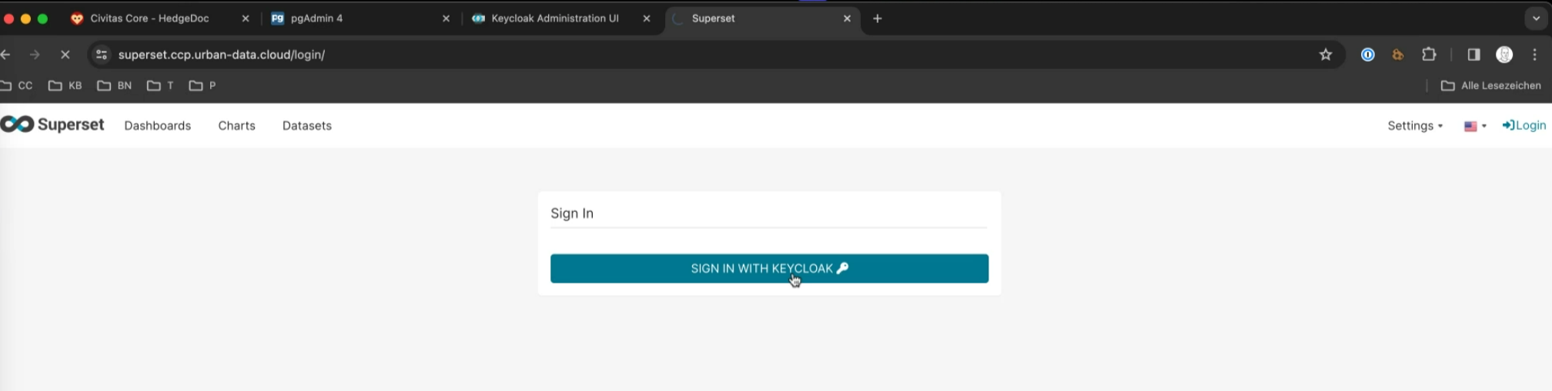1552x391 pixels.
Task: Open the Datasets menu item
Action: (306, 125)
